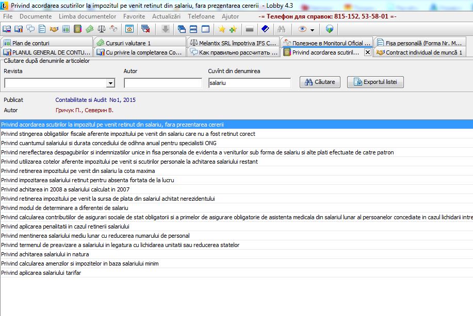Click the binoculars find toolbar icon
The height and width of the screenshot is (316, 473).
(282, 29)
